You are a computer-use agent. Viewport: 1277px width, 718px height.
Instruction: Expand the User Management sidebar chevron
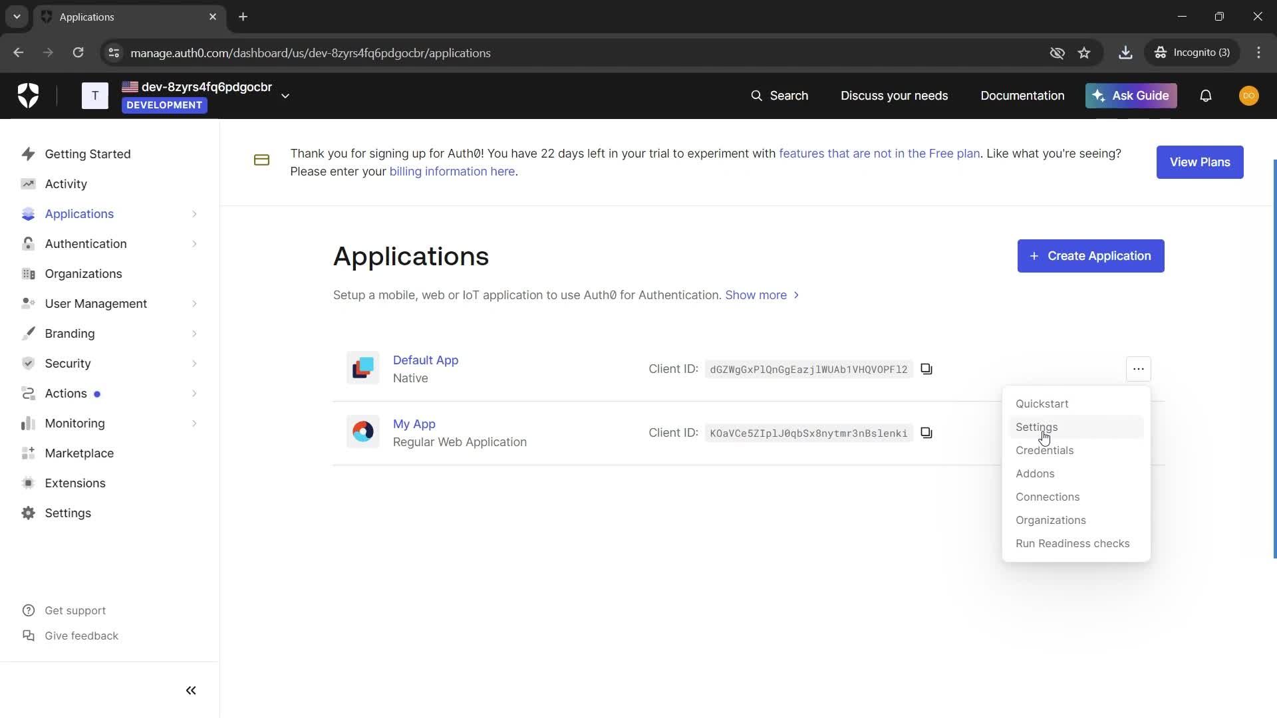point(194,304)
